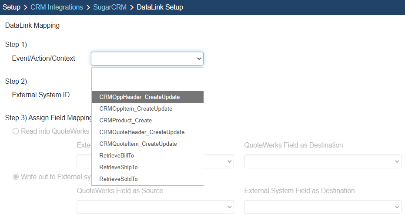Pick RetrieveSoldTo from the list
Viewport: 405px width, 220px height.
[x=118, y=179]
